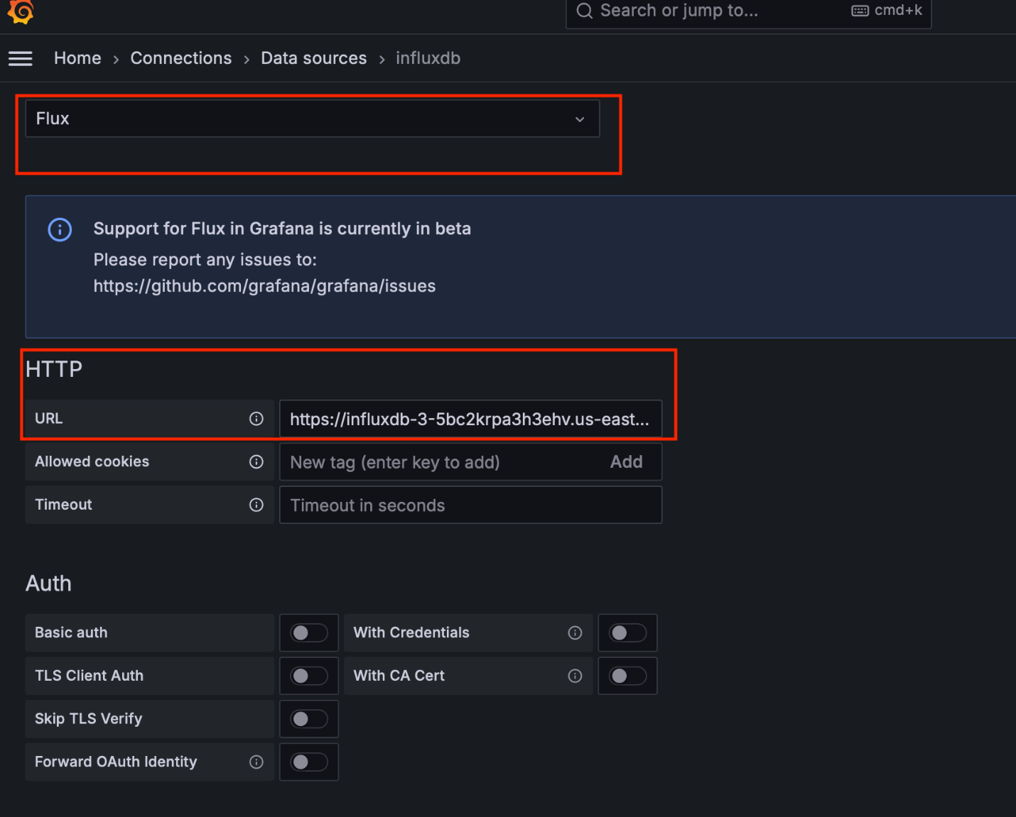Click the info icon beside URL label
The width and height of the screenshot is (1016, 817).
256,419
